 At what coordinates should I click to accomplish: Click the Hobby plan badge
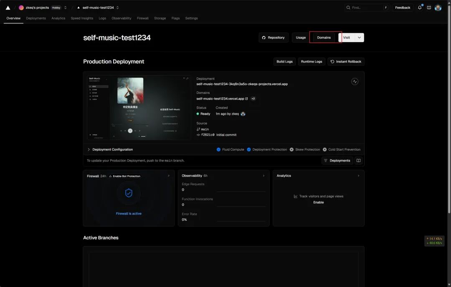click(56, 8)
